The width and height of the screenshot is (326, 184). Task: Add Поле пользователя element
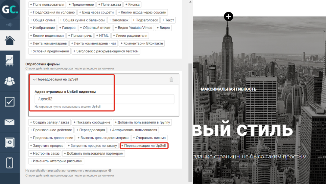tap(47, 5)
